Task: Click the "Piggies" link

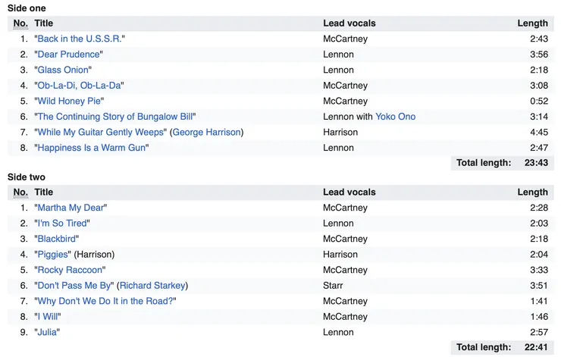Action: [52, 255]
